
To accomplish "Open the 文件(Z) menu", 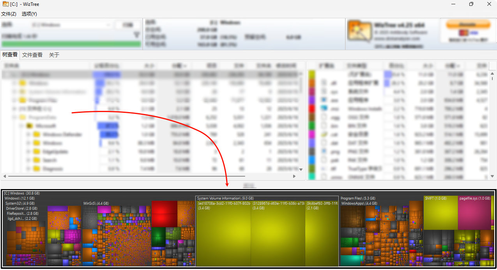I will coord(9,14).
